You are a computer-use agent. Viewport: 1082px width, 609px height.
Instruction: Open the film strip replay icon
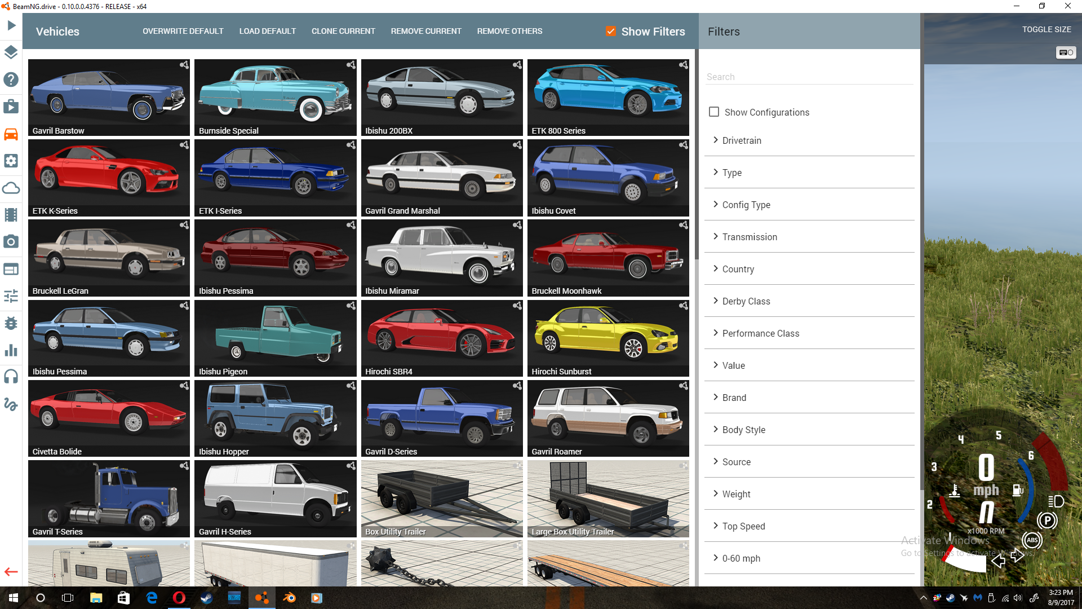tap(11, 215)
